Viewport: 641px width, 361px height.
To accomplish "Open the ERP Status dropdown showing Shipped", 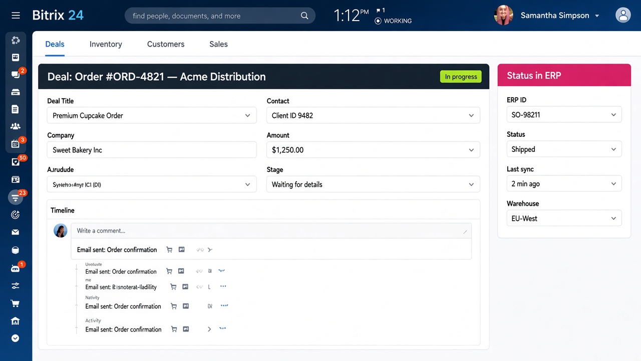I will click(564, 149).
